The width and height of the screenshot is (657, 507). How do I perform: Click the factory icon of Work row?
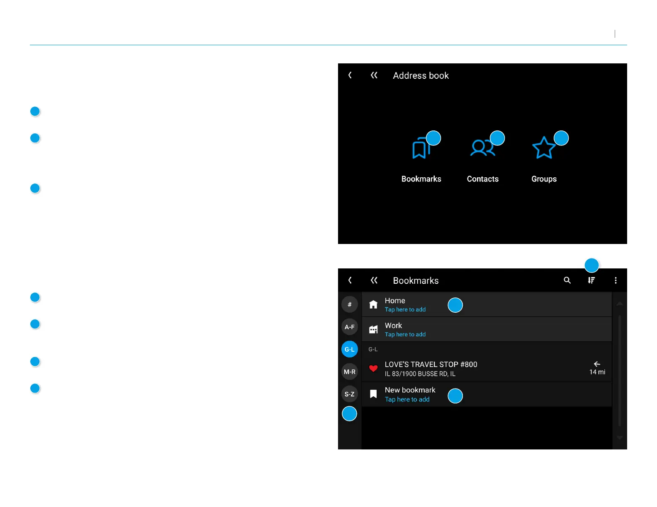(373, 329)
